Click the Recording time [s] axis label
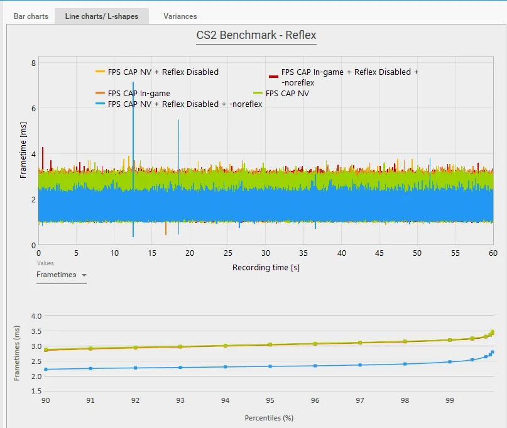Image resolution: width=507 pixels, height=428 pixels. (x=266, y=268)
